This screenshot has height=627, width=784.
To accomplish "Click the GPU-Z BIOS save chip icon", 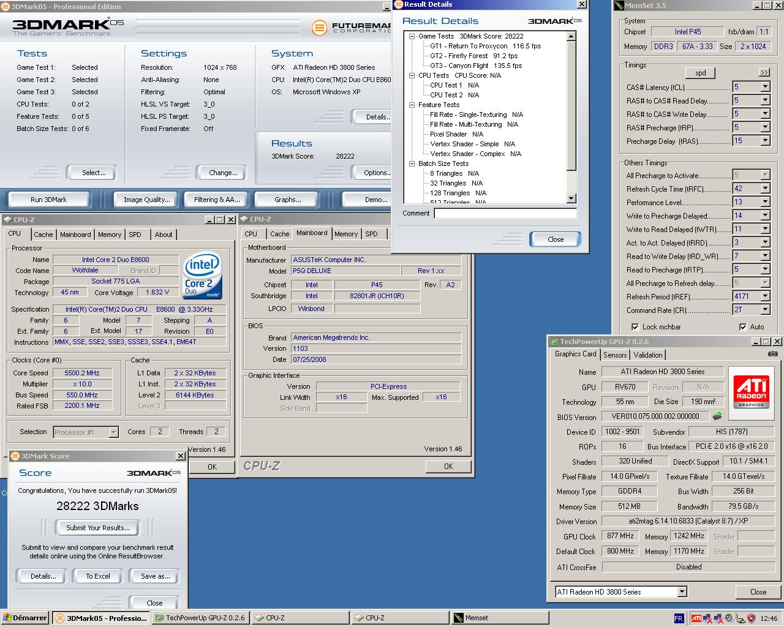I will 717,416.
